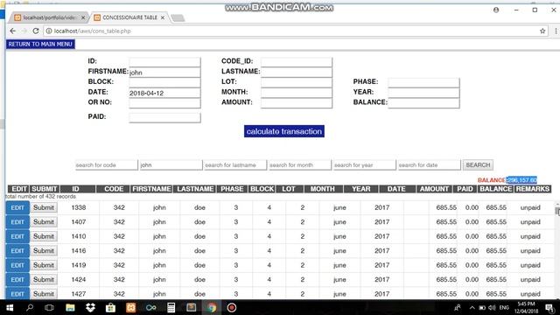Click the search for date box

point(430,165)
